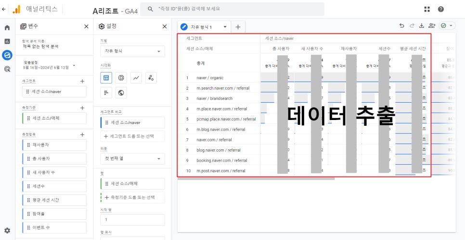Click the 시작 행 input field

pos(132,220)
